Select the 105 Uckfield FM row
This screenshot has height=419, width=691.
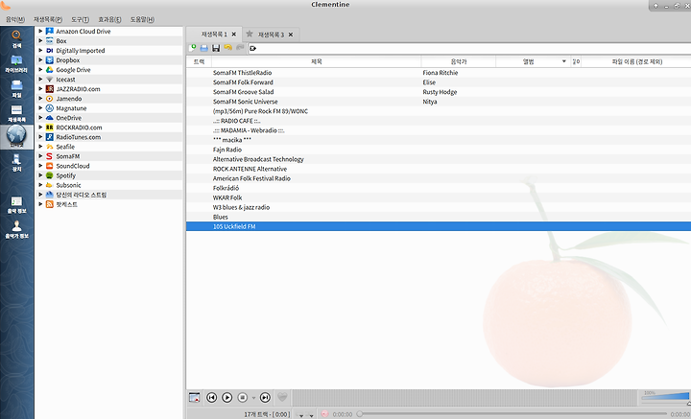(x=439, y=226)
